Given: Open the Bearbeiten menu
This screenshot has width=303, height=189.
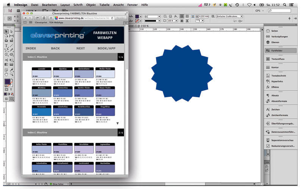Looking at the screenshot, I should pyautogui.click(x=50, y=5).
